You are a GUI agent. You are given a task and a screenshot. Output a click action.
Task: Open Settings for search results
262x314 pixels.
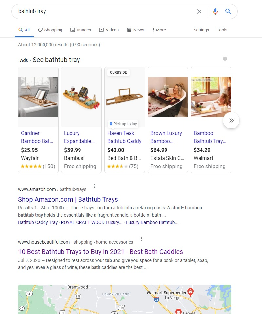(201, 30)
